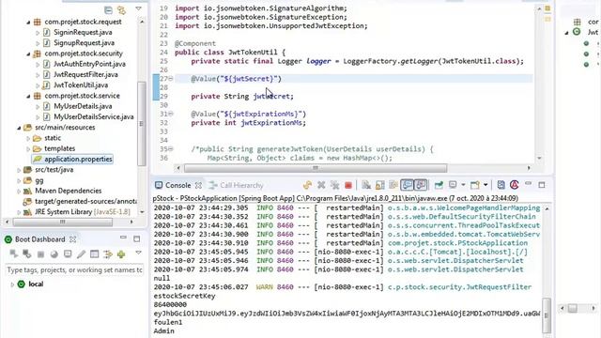Open Boot Dashboard view menu triangle
Viewport: 601px width, 338px height.
(x=138, y=253)
